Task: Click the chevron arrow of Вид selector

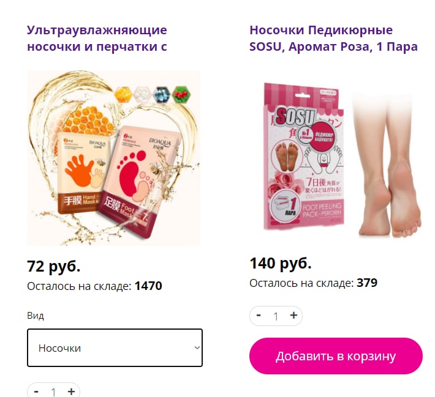Action: click(197, 347)
